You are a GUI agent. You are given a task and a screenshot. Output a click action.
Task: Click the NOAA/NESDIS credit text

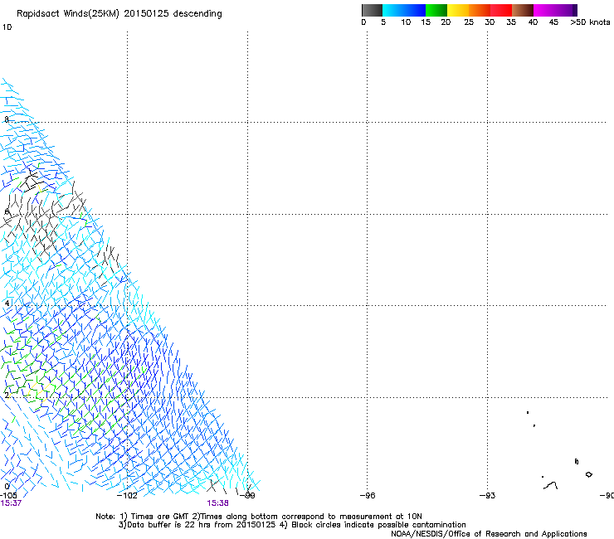tap(489, 534)
